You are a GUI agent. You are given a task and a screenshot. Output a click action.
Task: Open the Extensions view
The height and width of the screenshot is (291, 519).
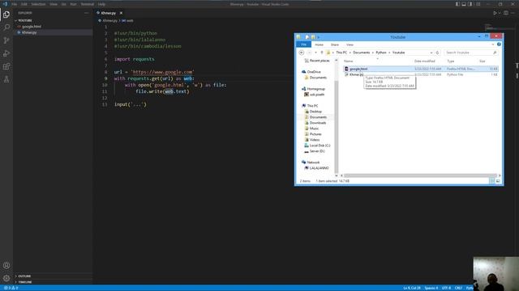coord(6,66)
